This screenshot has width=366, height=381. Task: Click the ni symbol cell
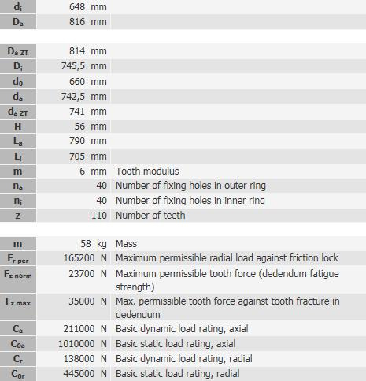tap(18, 201)
